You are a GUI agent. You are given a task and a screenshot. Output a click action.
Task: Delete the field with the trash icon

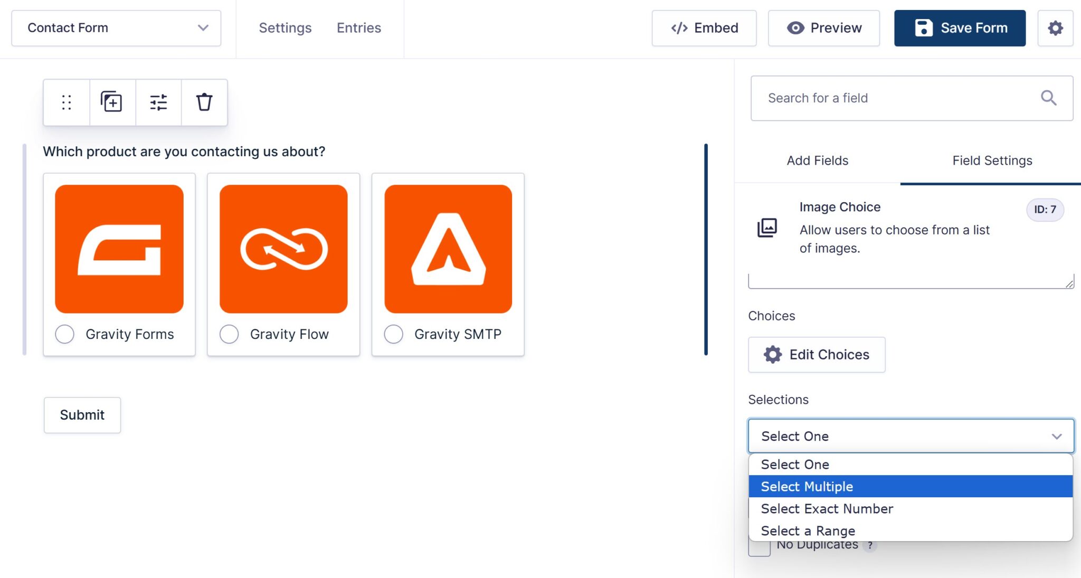tap(204, 102)
